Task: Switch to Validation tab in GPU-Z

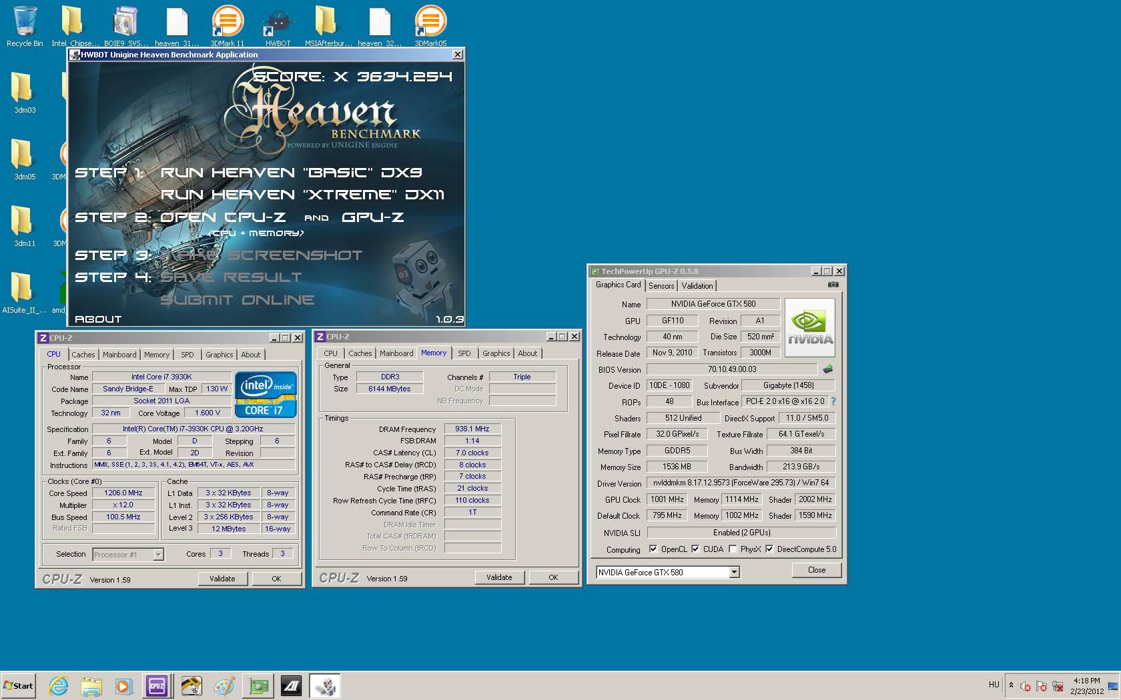Action: (697, 286)
